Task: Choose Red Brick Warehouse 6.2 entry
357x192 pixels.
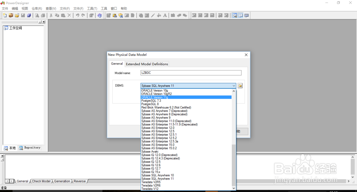Action: coord(186,108)
